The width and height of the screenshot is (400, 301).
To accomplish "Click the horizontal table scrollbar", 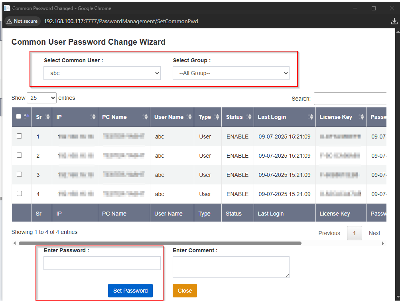I will point(160,243).
